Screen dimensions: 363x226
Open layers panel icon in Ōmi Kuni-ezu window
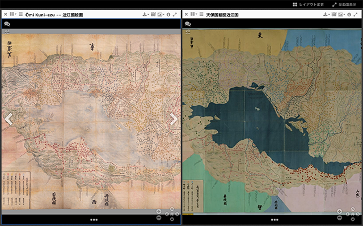[153, 14]
